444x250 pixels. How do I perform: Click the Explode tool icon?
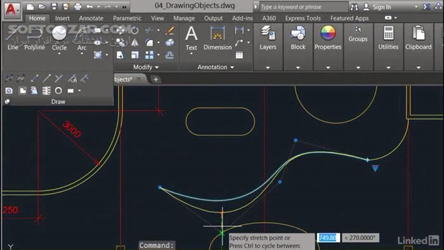pyautogui.click(x=169, y=43)
